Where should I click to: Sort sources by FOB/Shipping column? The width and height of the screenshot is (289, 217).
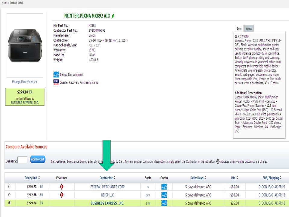click(x=272, y=178)
